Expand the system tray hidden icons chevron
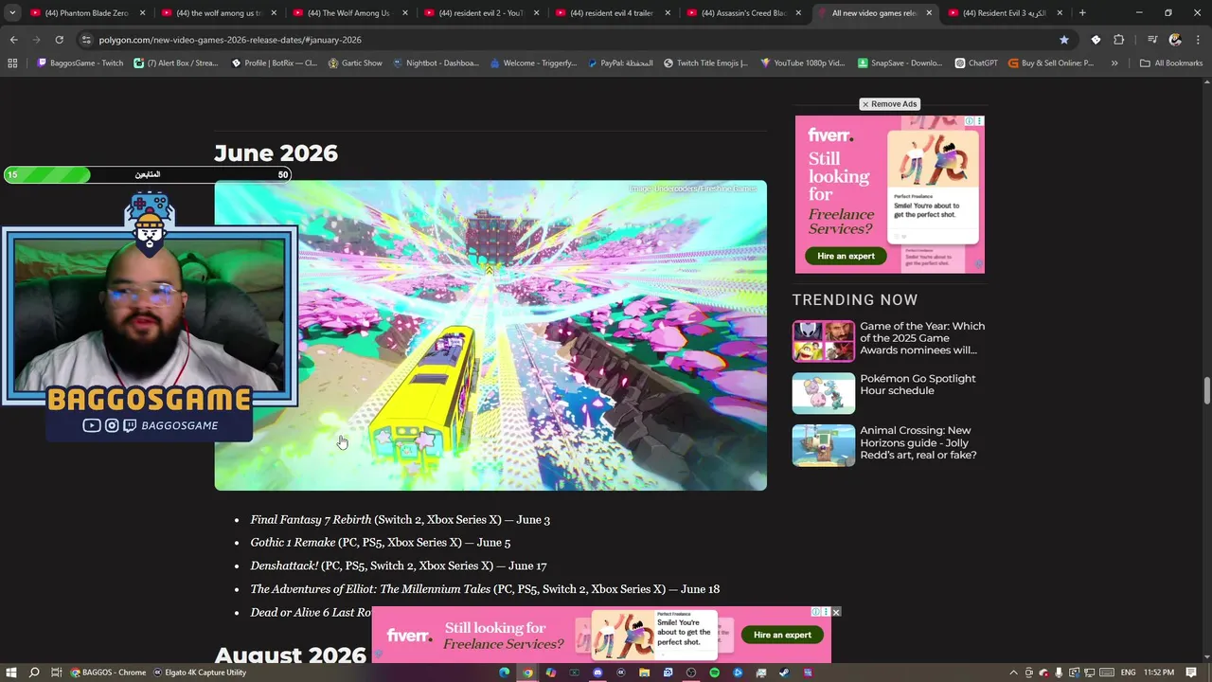 (x=1013, y=673)
